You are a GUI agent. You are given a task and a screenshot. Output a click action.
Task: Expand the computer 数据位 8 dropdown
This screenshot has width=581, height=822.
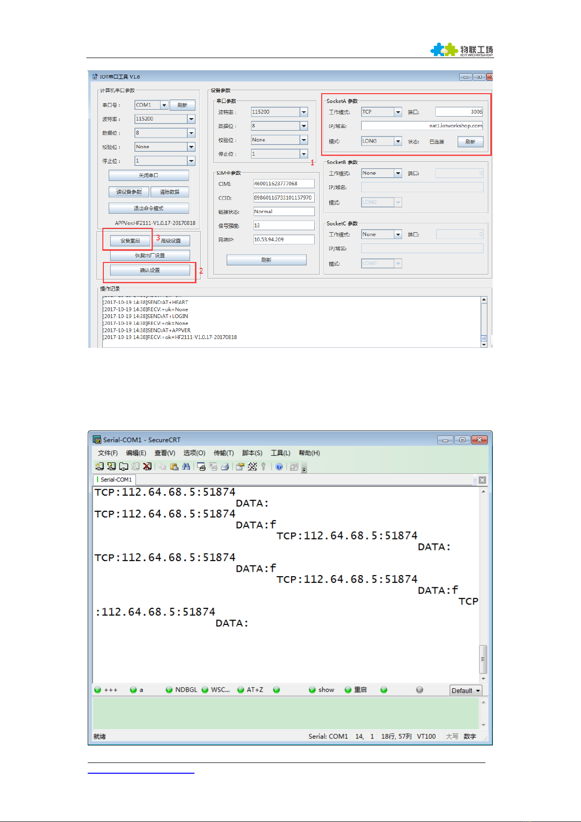click(191, 133)
